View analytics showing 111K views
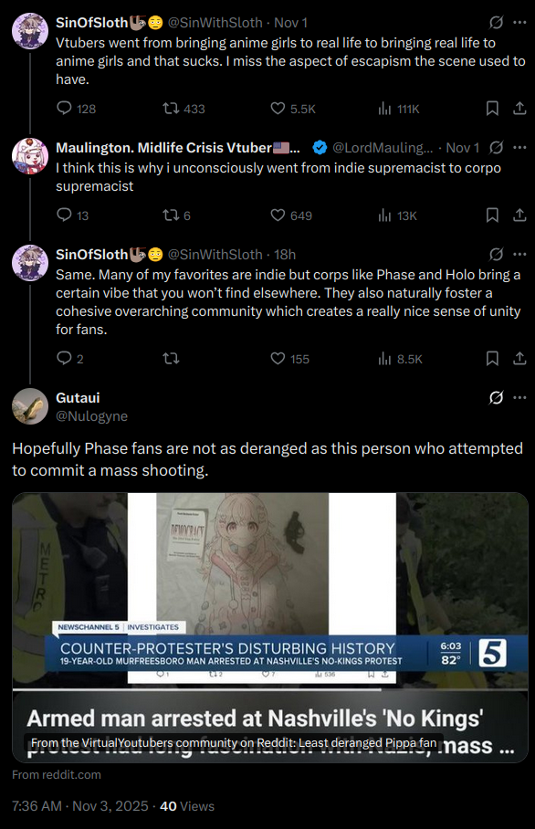Screen dimensions: 535x829 pos(399,109)
